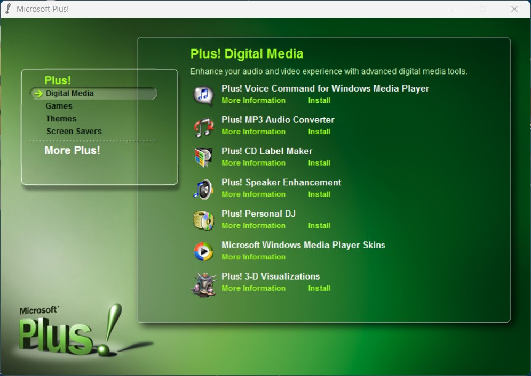Click the Windows Media Player Skins icon
Screen dimensions: 531x376
(x=203, y=251)
